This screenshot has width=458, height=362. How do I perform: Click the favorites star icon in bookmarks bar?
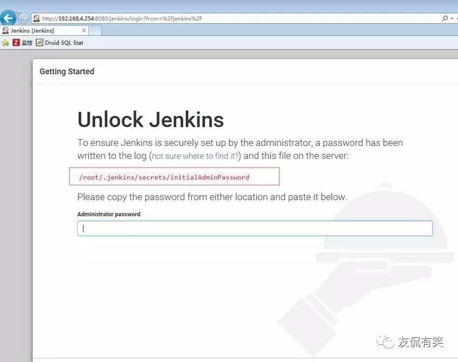(5, 43)
